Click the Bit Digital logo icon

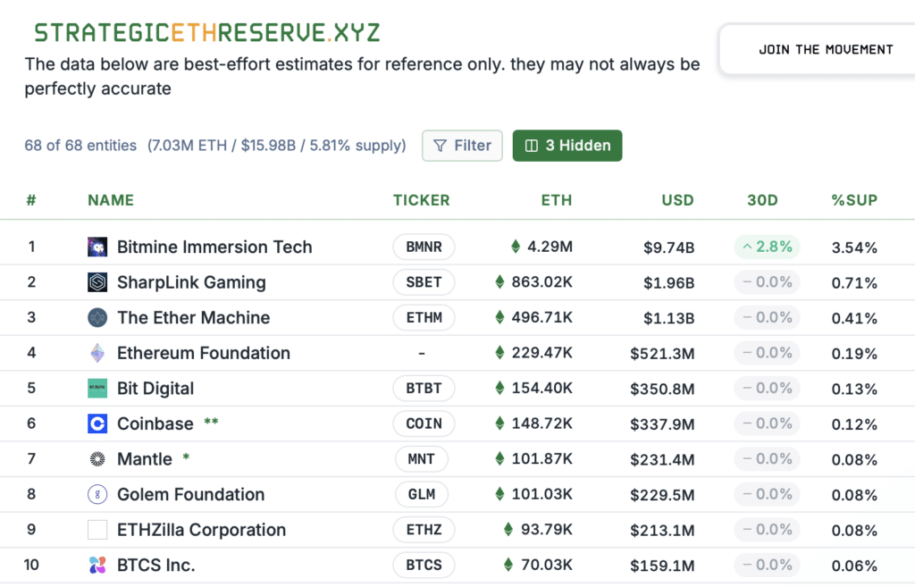tap(97, 389)
